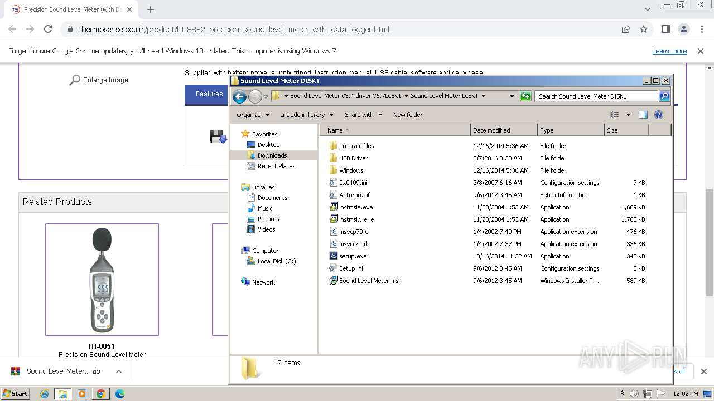The image size is (714, 401).
Task: Click the Search Sound Level Meter DISK1 field
Action: pyautogui.click(x=596, y=96)
